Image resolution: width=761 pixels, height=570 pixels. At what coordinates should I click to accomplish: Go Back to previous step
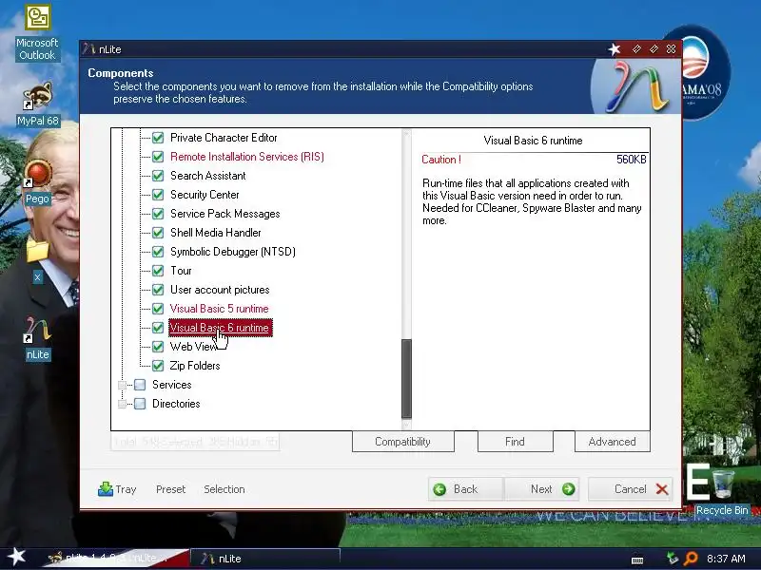(466, 489)
